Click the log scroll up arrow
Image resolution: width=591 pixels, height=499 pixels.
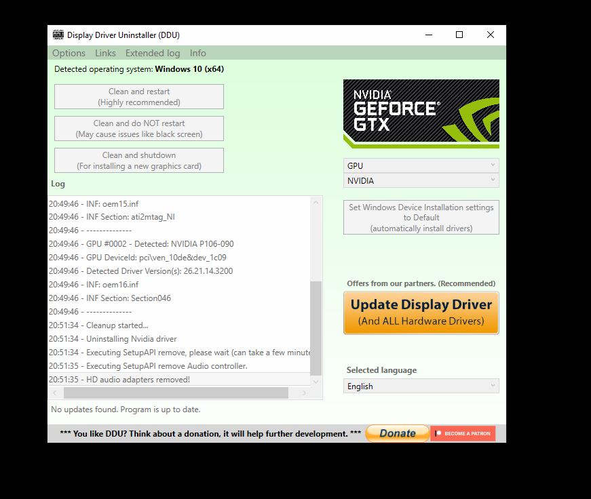tap(316, 203)
